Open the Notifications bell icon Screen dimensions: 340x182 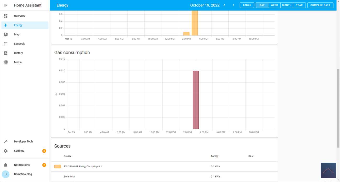5,165
